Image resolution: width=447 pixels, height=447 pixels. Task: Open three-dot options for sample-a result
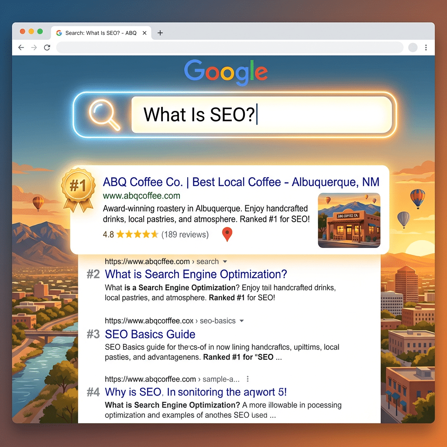click(x=248, y=379)
